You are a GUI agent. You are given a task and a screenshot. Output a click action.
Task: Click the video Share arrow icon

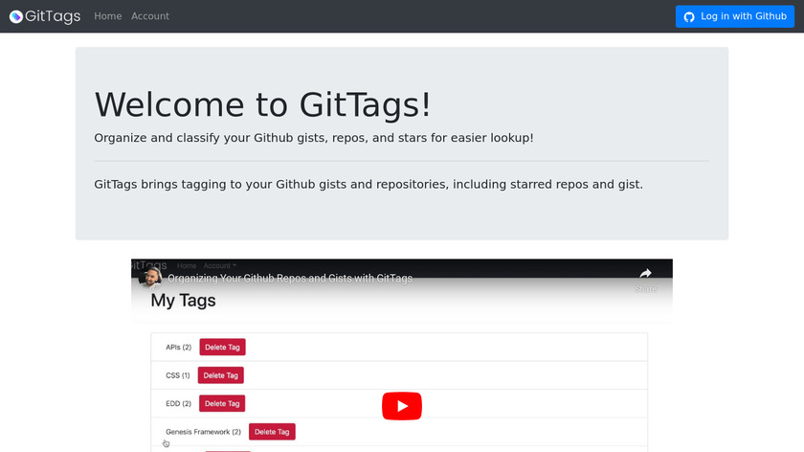645,274
